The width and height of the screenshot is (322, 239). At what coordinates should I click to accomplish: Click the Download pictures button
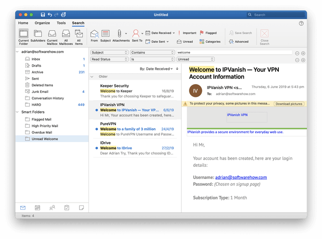(289, 104)
